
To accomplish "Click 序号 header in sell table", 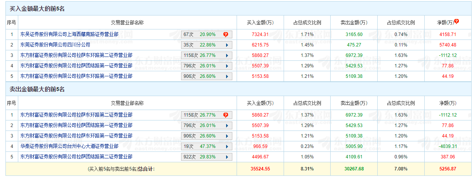I will (x=12, y=103).
